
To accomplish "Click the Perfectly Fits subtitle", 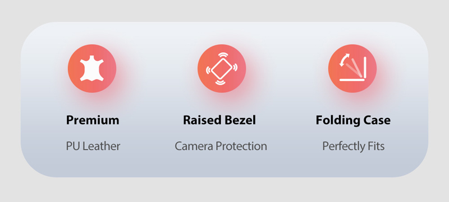I will point(354,147).
